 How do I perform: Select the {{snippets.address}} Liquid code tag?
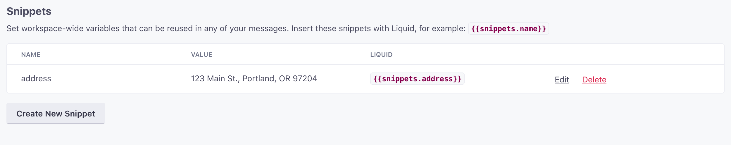(x=417, y=79)
